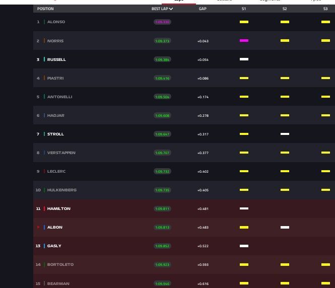335x288 pixels.
Task: Click Hamilton's white S1 sector marker
Action: (244, 208)
